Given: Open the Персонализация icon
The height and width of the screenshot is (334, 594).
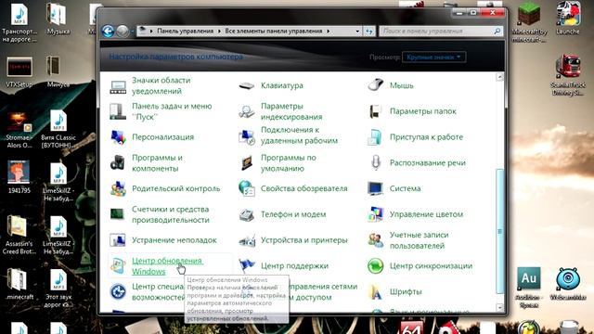Looking at the screenshot, I should click(x=118, y=137).
